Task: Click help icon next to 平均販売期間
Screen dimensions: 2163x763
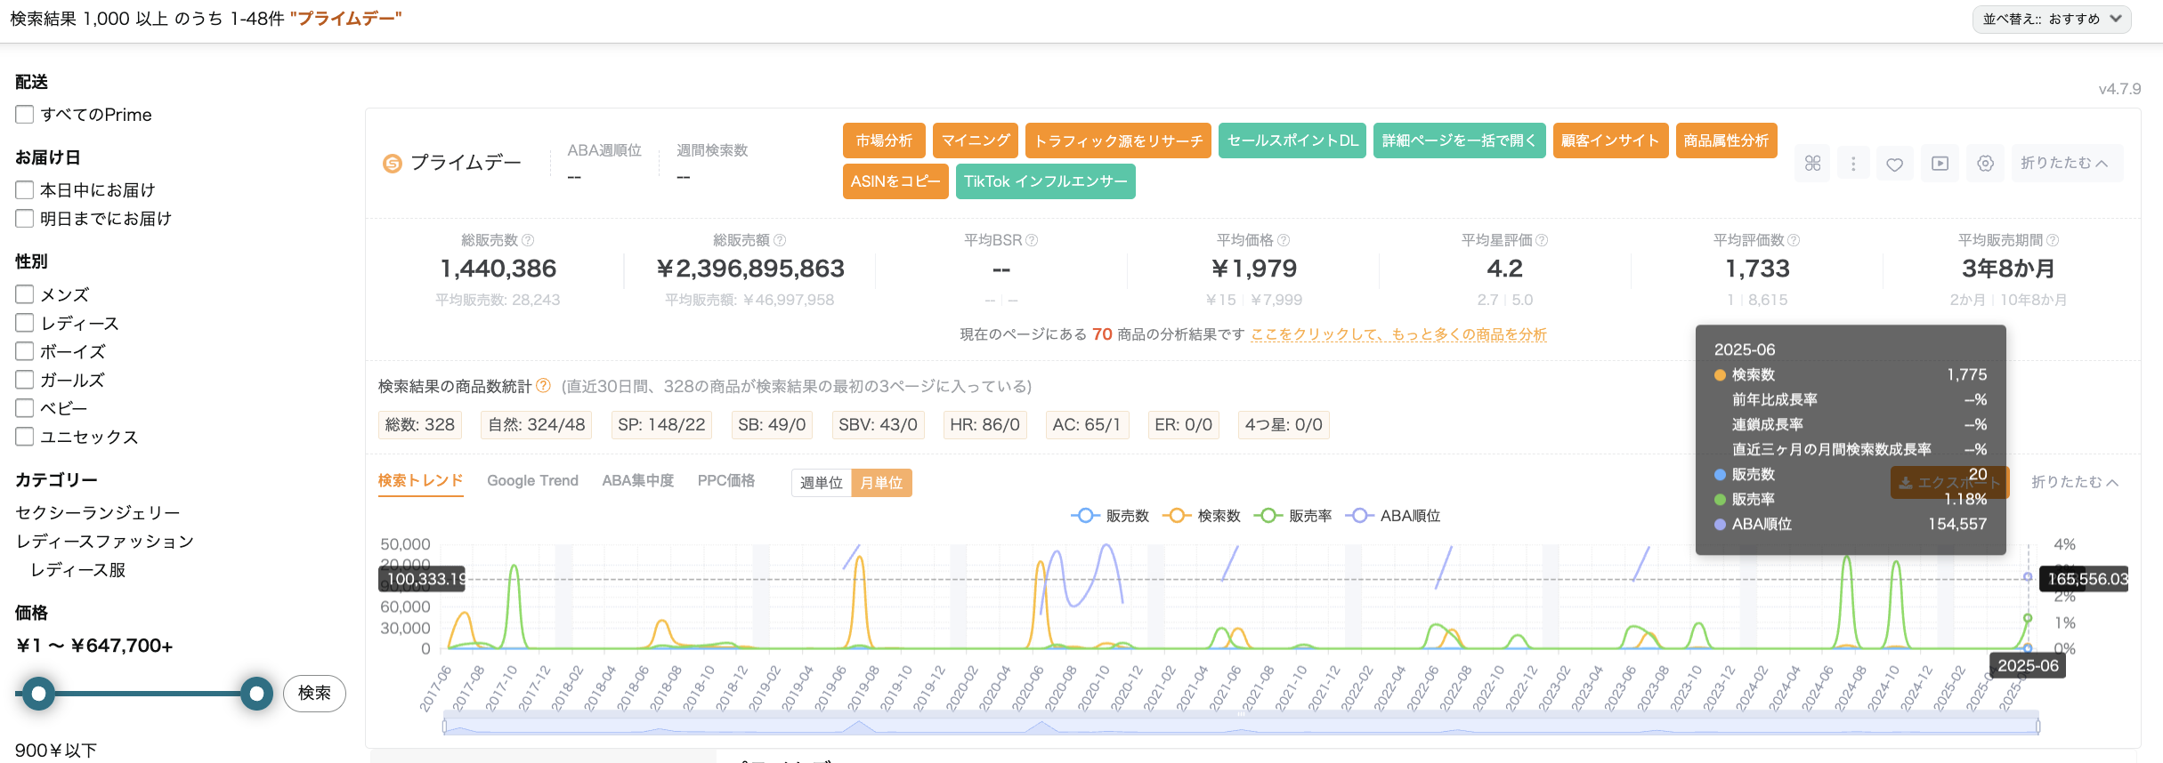Action: pyautogui.click(x=2053, y=240)
